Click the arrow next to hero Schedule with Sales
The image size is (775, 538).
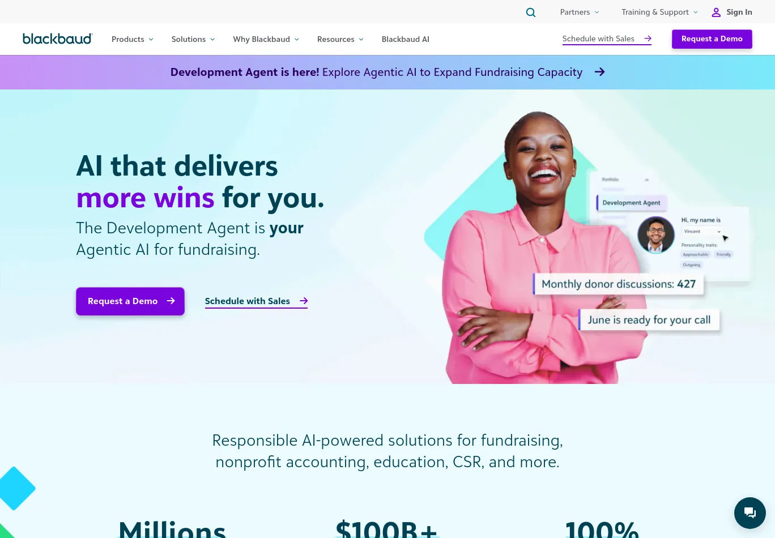point(304,301)
